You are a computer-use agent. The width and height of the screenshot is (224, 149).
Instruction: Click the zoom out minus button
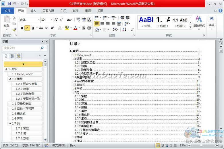(x=190, y=146)
